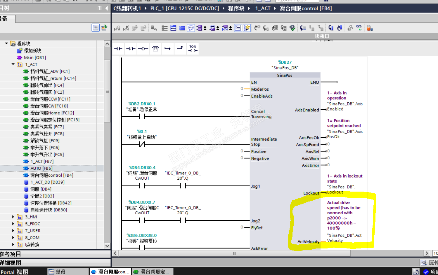Click the green check download icon in toolbar
The width and height of the screenshot is (438, 275).
(x=292, y=28)
